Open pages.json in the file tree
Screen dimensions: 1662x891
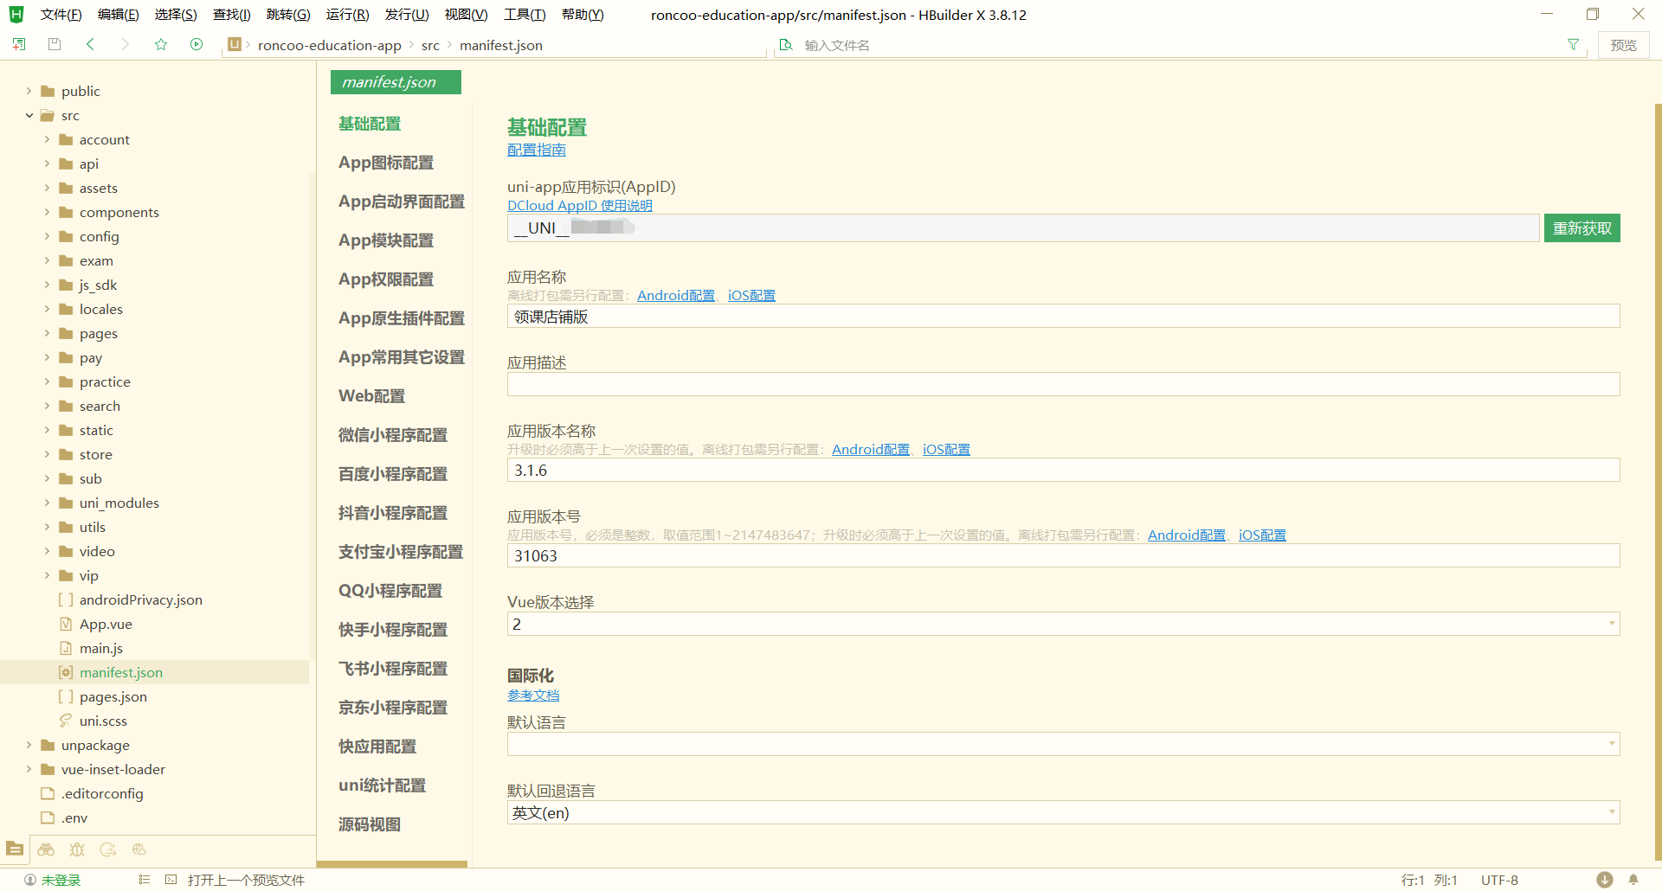(x=113, y=696)
